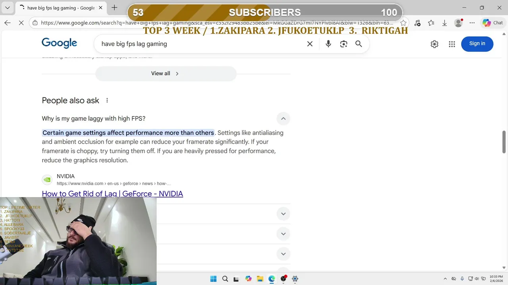
Task: Click the nvidia.com breadcrumb URL text
Action: [x=114, y=184]
